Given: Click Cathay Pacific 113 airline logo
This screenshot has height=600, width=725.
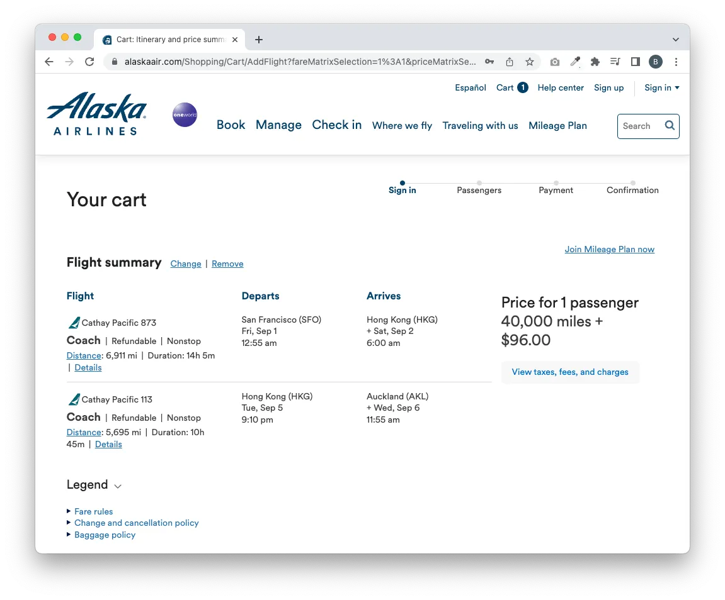Looking at the screenshot, I should (74, 399).
